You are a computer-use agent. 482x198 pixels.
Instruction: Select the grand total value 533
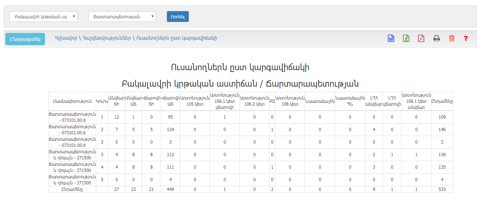click(x=442, y=189)
